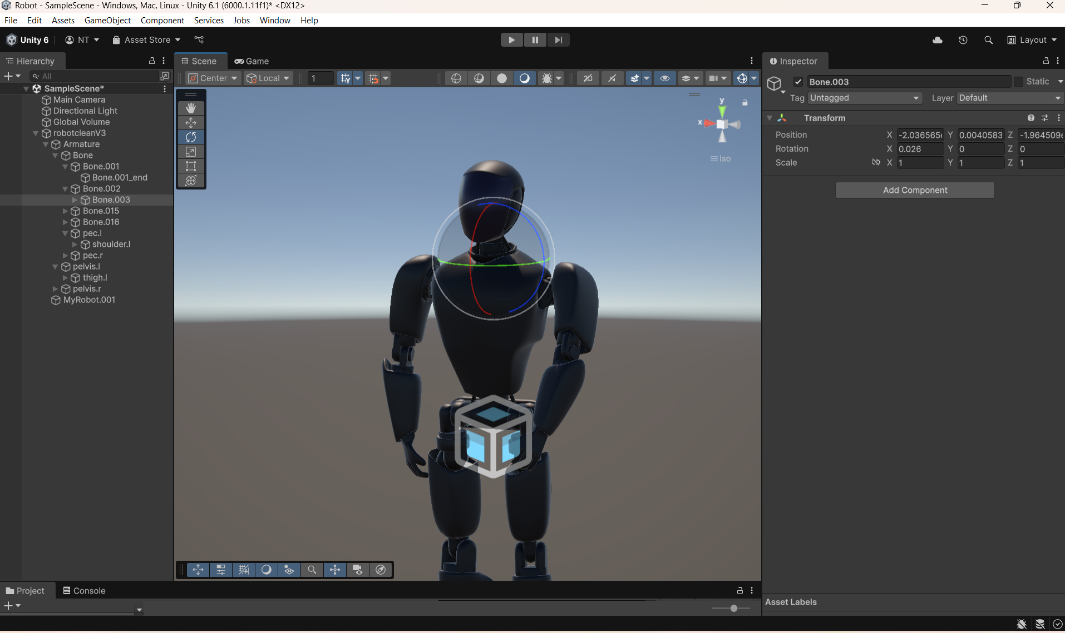Click the scene view lock icon

(x=745, y=102)
